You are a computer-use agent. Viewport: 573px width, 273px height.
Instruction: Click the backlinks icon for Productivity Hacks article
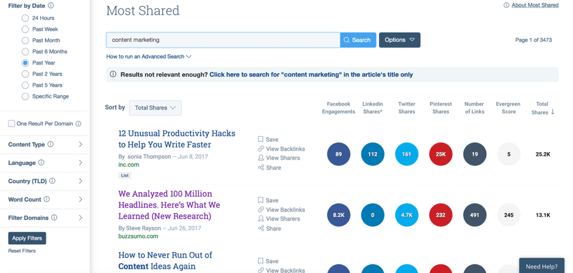tap(261, 148)
